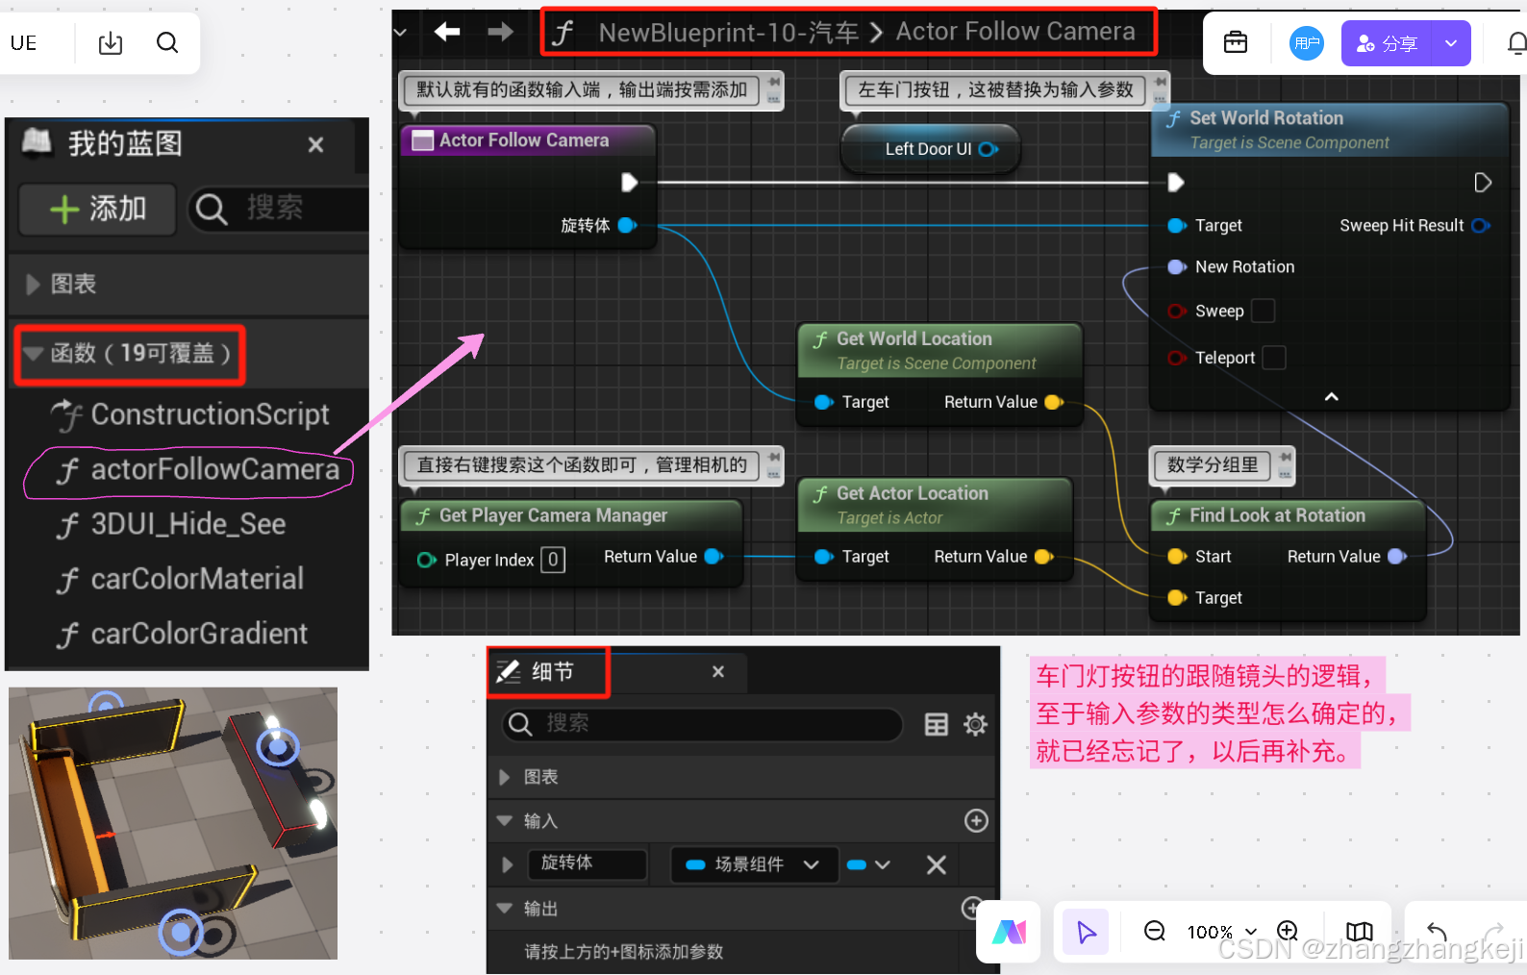Click the 分享 share button
The image size is (1527, 975).
click(1387, 43)
